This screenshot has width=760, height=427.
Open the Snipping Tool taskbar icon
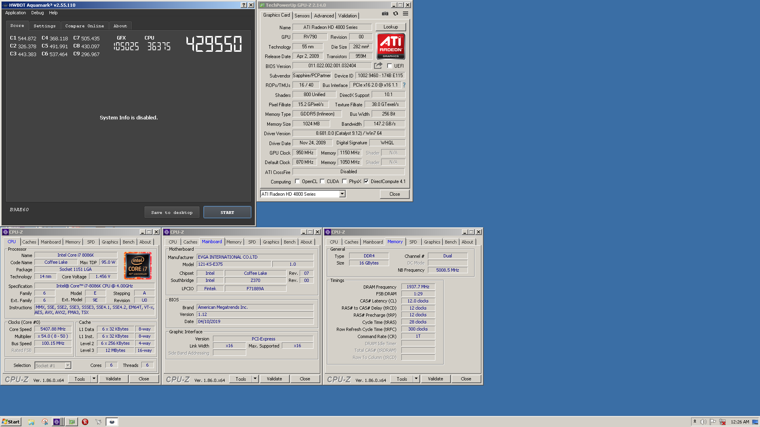click(x=45, y=422)
